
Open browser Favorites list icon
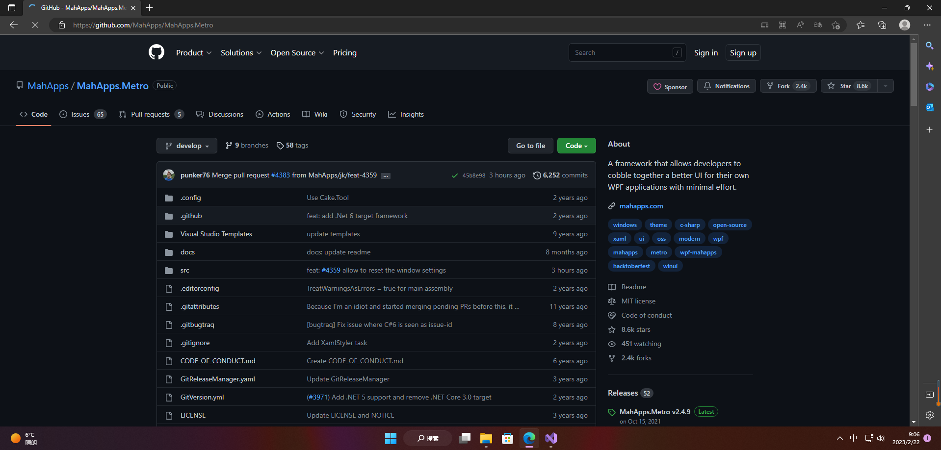(861, 25)
